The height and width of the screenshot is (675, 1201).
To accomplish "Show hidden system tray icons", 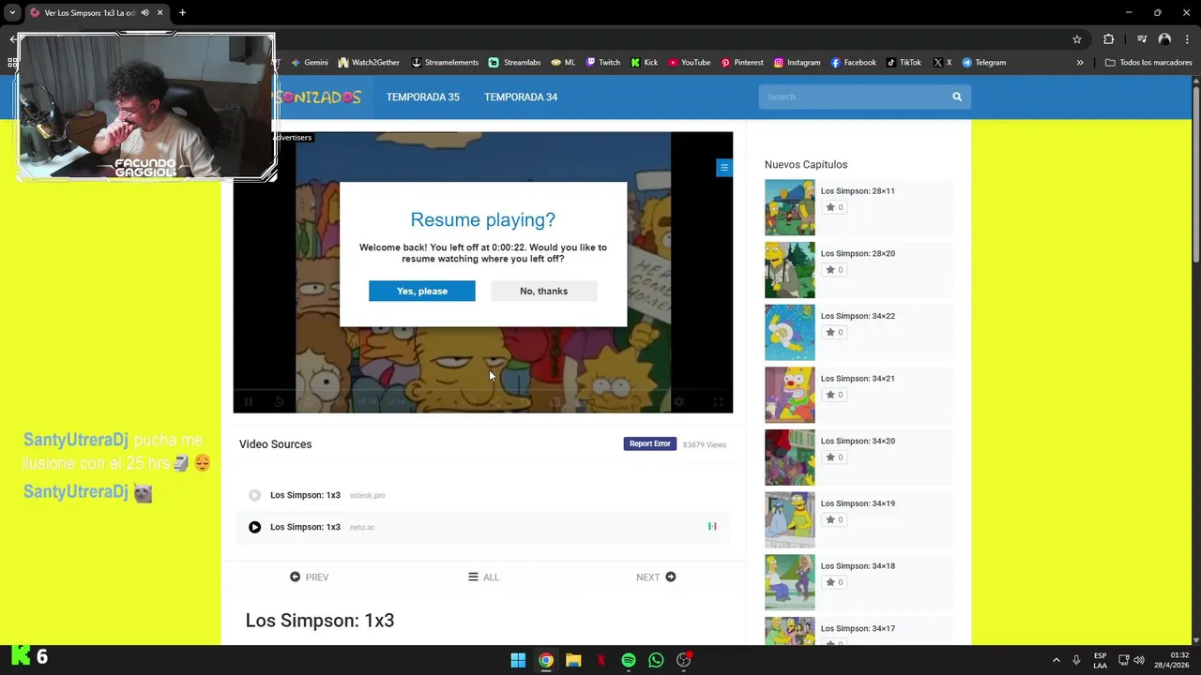I will [x=1056, y=660].
